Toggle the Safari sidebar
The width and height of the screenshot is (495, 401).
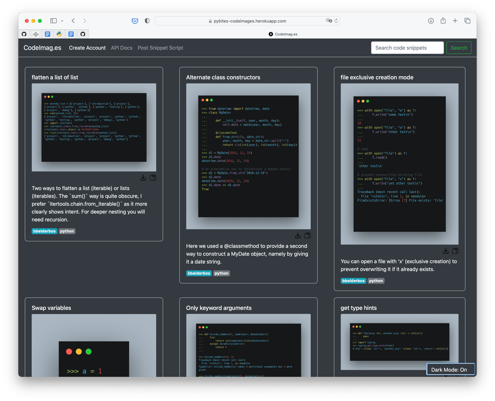pyautogui.click(x=53, y=21)
